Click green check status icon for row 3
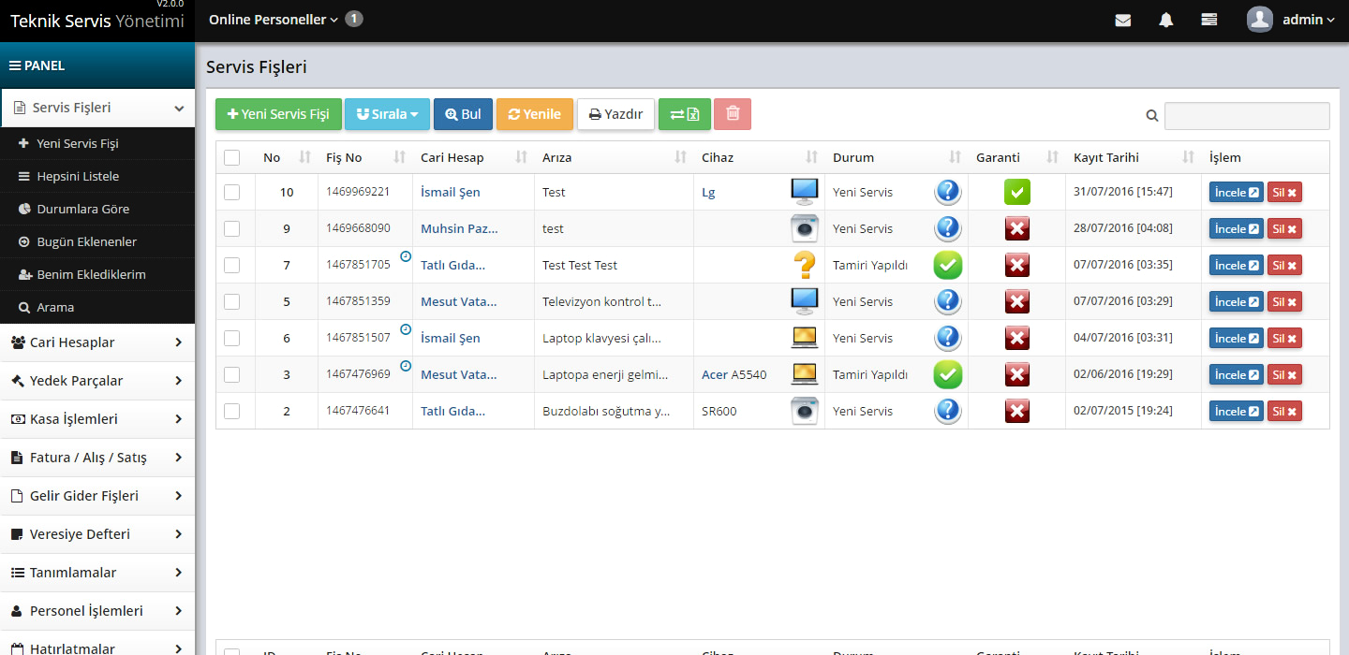 948,374
